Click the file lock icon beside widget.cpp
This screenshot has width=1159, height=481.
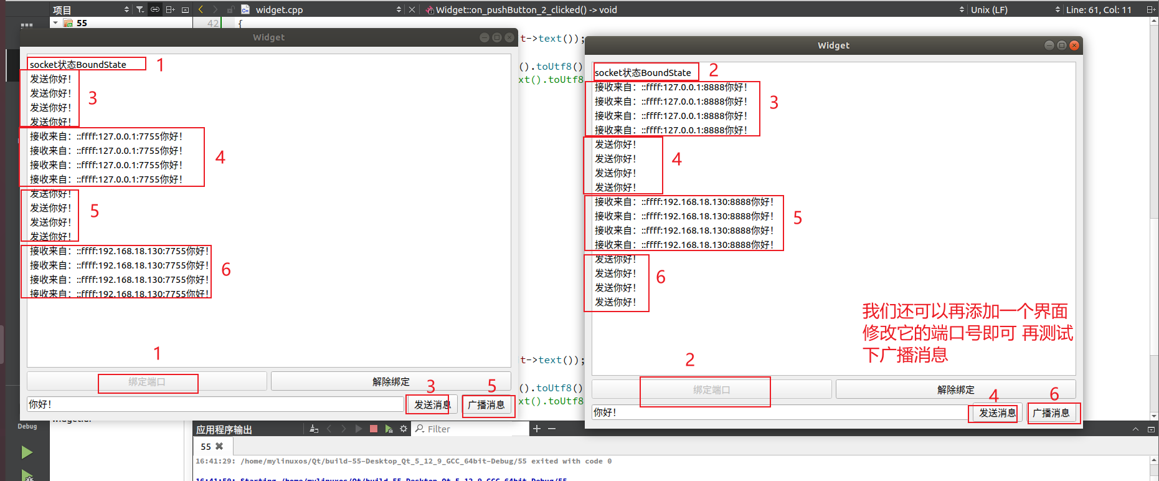pyautogui.click(x=230, y=9)
